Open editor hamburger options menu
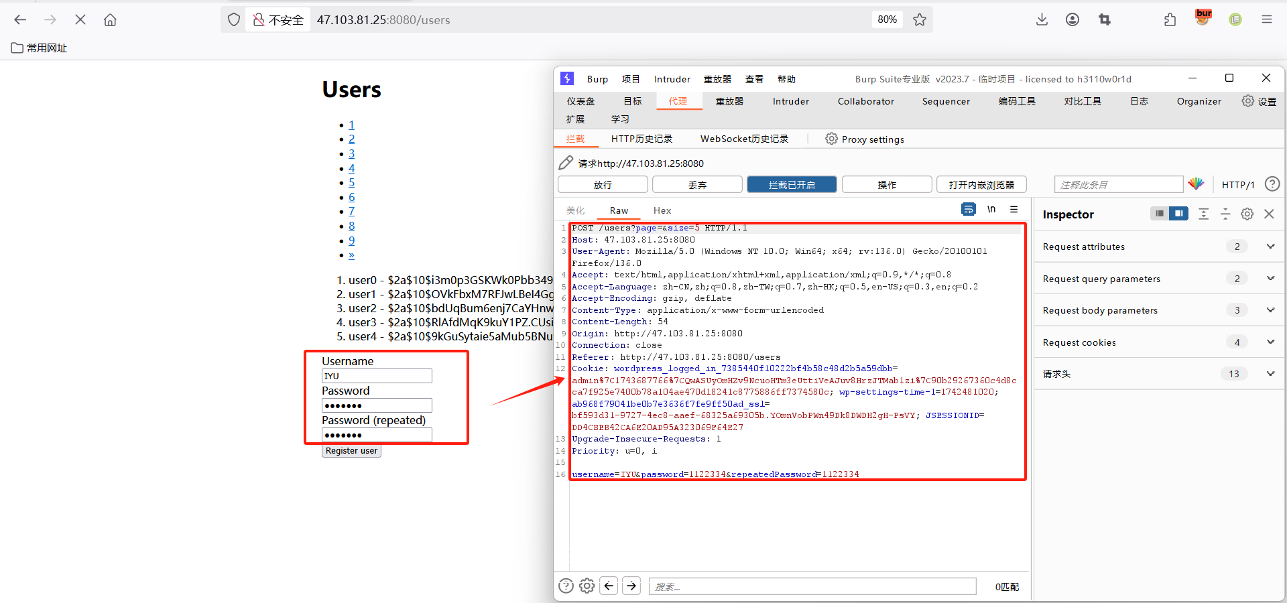Viewport: 1287px width, 603px height. [x=1014, y=209]
